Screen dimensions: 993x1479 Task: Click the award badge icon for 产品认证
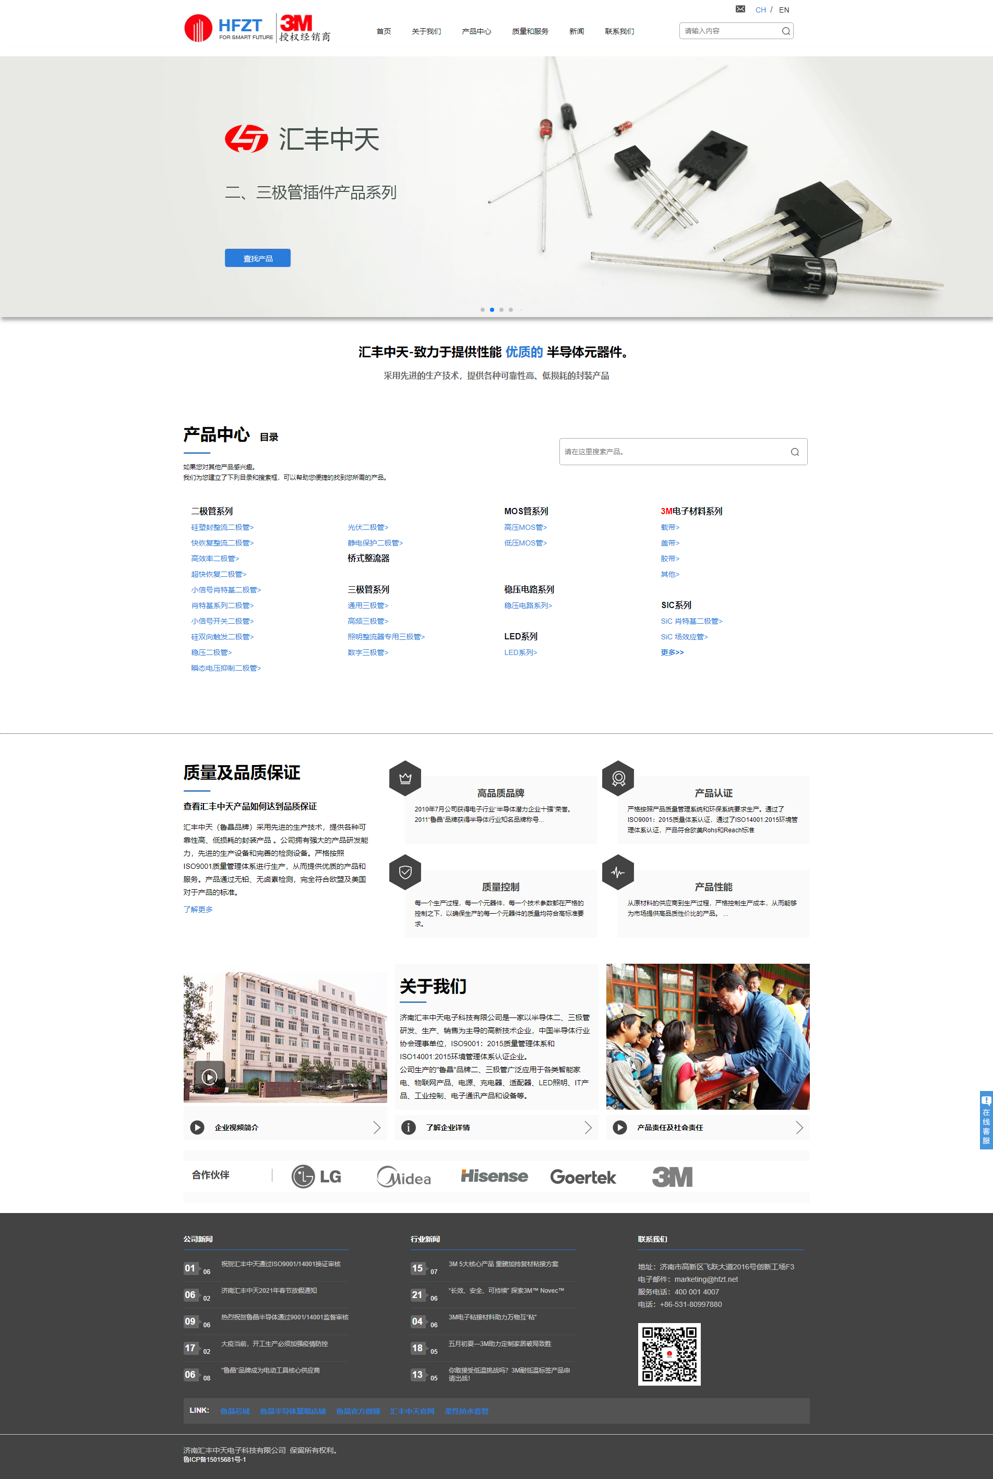(618, 779)
